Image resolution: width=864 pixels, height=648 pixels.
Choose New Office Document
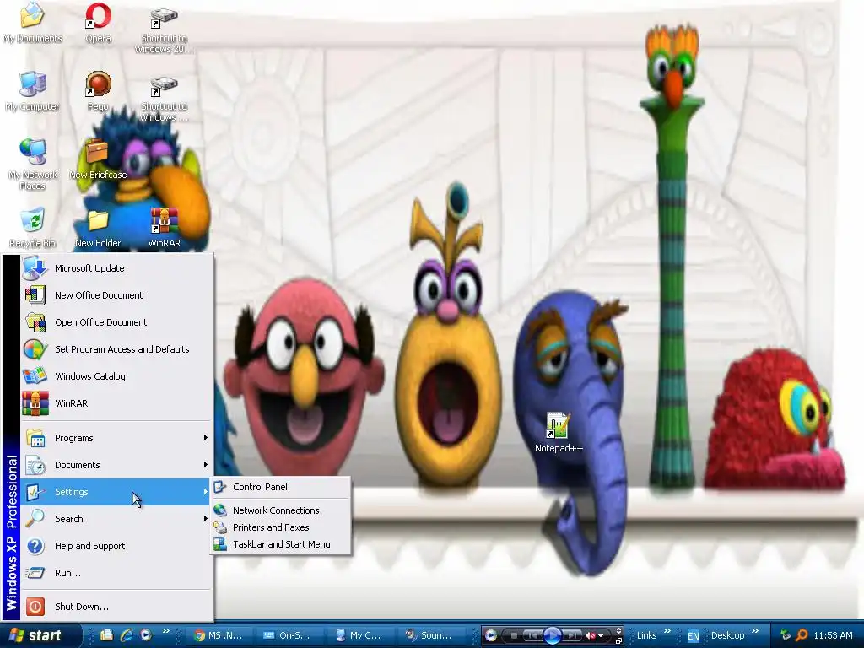click(116, 295)
